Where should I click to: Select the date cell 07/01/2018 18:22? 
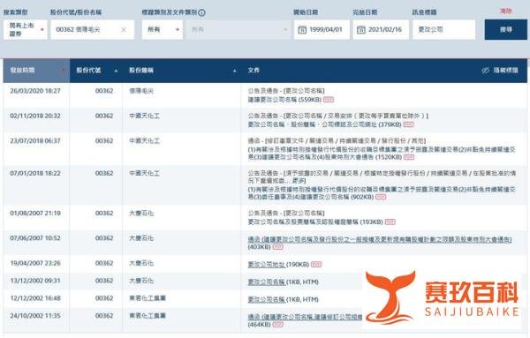click(x=35, y=173)
